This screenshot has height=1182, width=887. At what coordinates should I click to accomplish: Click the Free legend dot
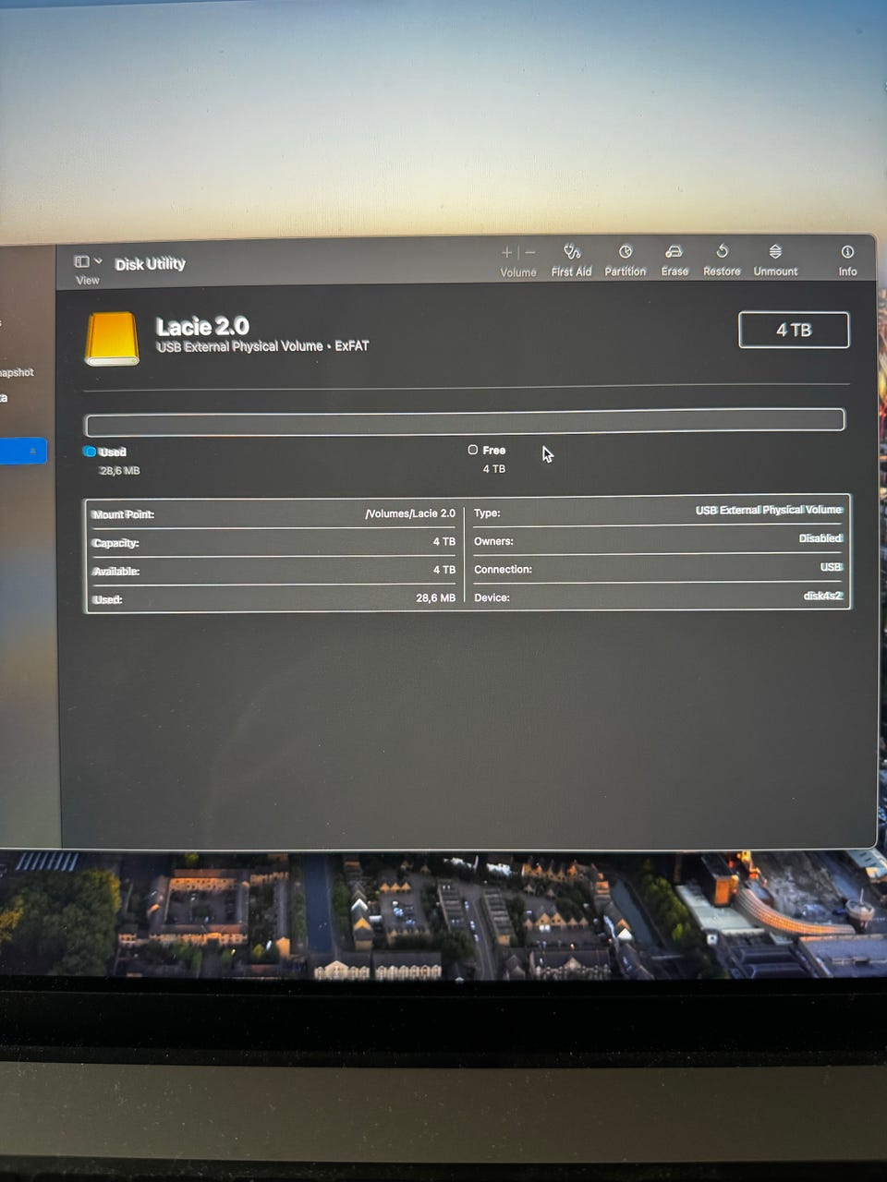(x=473, y=450)
